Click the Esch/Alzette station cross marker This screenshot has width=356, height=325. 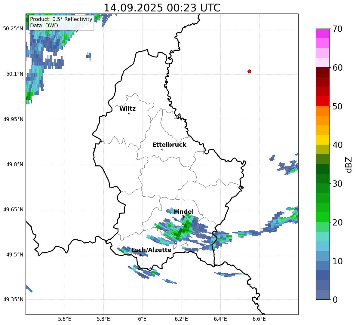click(x=140, y=255)
